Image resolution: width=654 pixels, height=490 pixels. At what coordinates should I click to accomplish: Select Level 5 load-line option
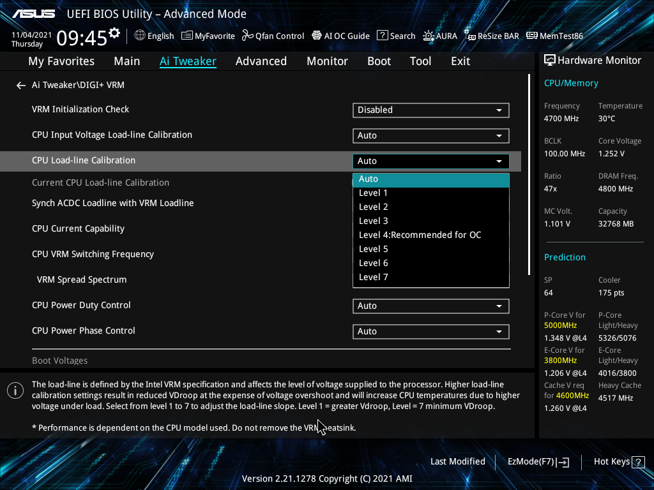[431, 249]
